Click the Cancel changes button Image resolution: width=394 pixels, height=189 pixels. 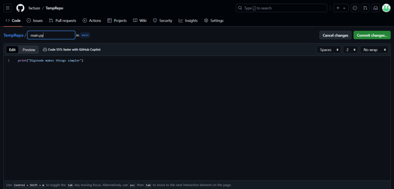pos(335,35)
